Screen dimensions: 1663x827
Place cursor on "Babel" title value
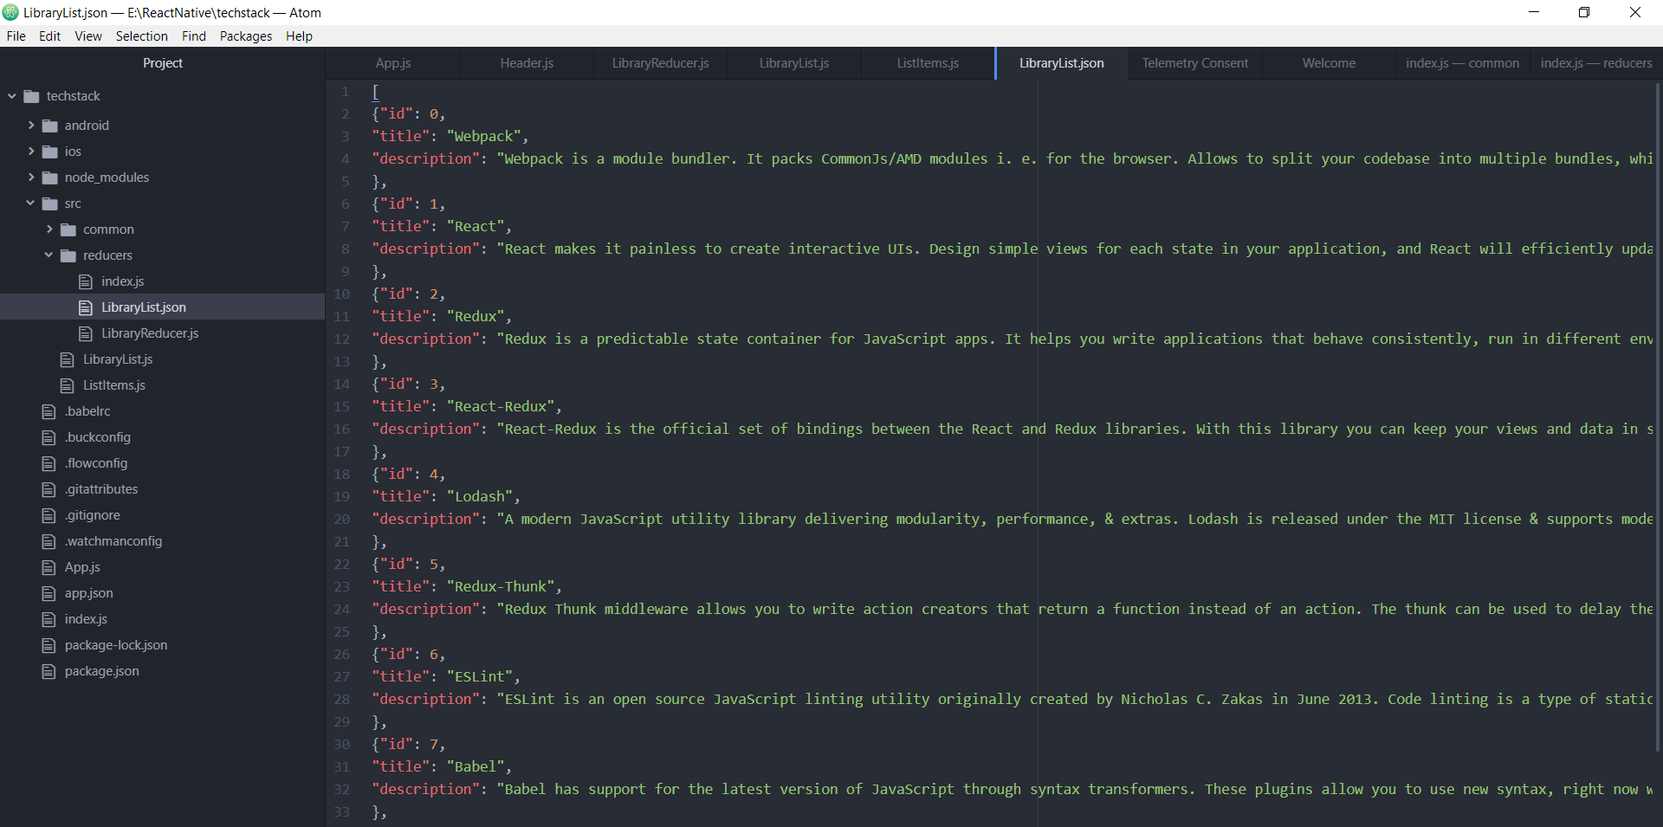click(x=476, y=766)
